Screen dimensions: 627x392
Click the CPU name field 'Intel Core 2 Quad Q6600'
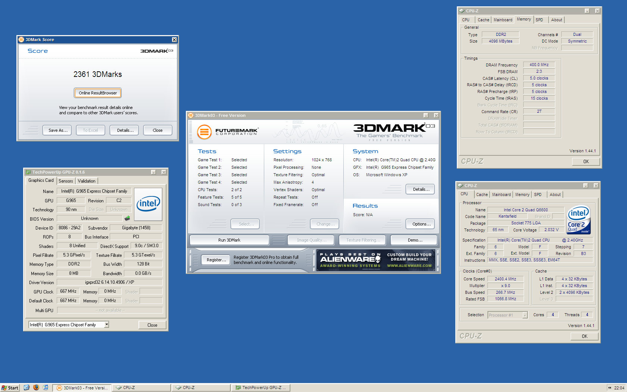pyautogui.click(x=525, y=210)
